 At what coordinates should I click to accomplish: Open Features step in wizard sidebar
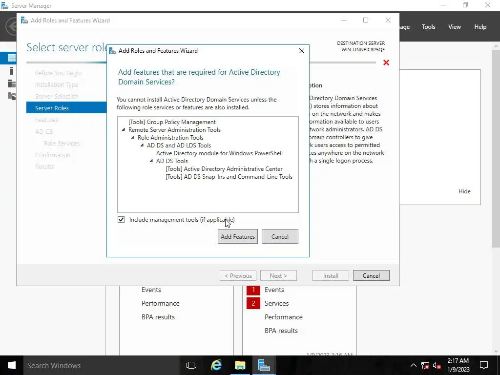point(46,120)
